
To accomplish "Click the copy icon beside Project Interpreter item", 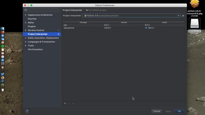I will 58,34.
